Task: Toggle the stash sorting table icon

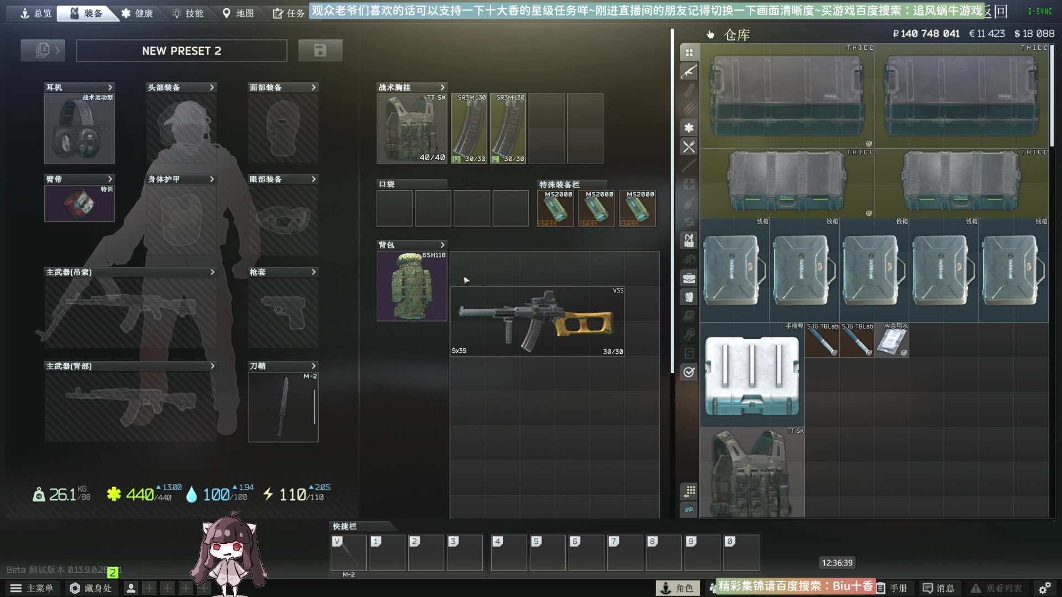Action: pyautogui.click(x=689, y=491)
